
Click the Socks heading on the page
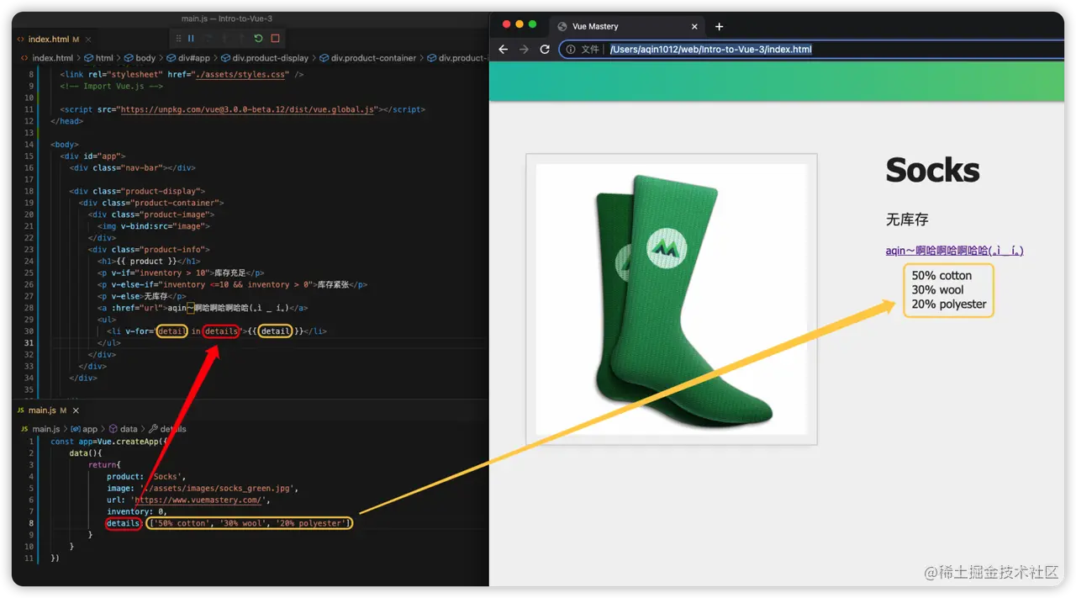click(x=932, y=170)
